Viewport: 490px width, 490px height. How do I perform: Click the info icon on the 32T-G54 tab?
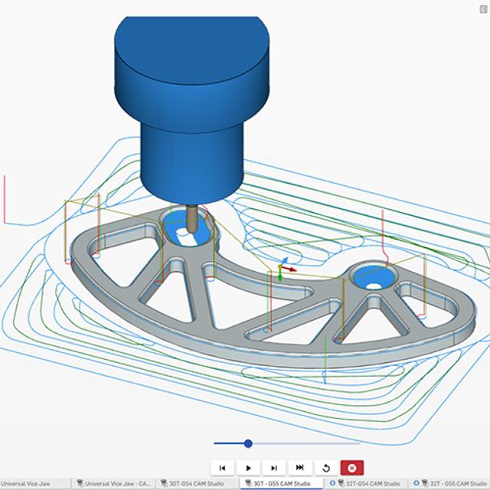[x=332, y=484]
